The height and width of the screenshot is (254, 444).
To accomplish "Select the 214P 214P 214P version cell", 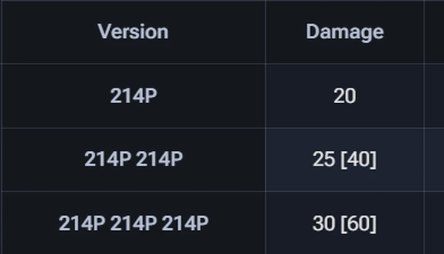I will point(133,223).
